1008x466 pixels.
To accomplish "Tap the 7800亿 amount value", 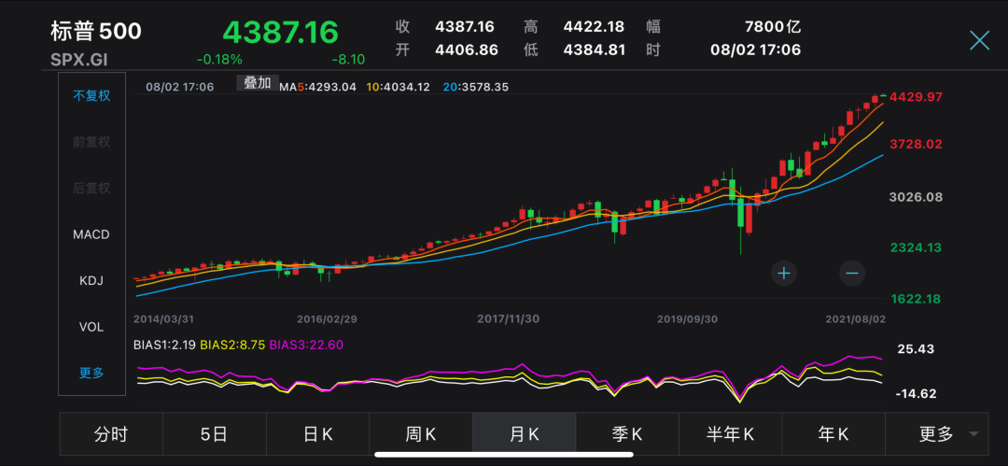I will click(x=773, y=27).
